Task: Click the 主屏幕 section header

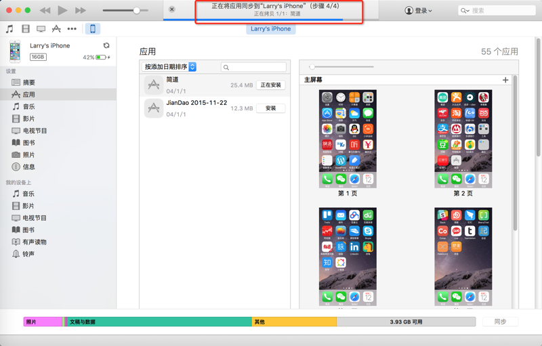Action: click(313, 80)
